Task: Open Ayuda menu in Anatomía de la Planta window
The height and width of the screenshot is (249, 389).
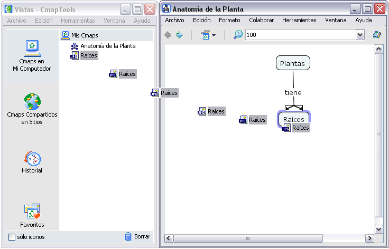Action: [364, 20]
